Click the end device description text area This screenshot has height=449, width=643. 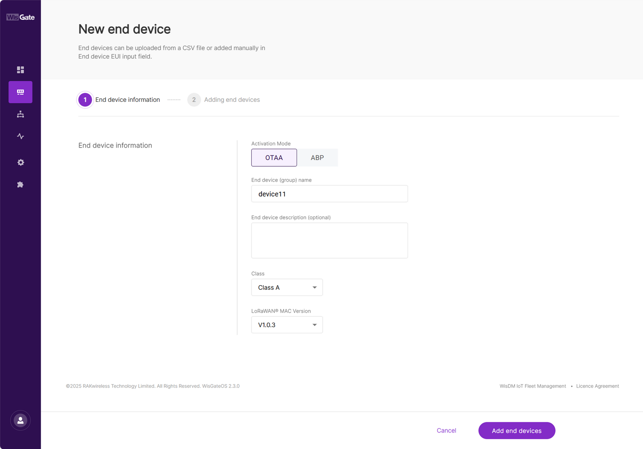(329, 240)
